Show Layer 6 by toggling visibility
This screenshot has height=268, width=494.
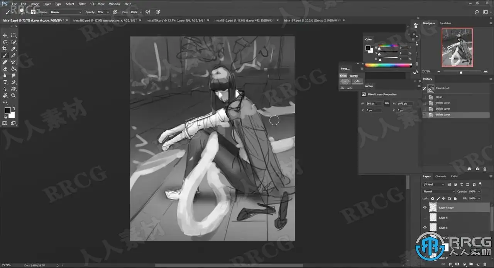point(425,217)
